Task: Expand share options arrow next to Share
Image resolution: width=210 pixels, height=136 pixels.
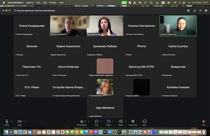Action: click(125, 121)
